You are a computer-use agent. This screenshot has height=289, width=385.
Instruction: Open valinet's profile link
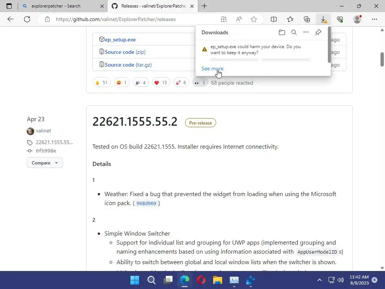(x=44, y=131)
